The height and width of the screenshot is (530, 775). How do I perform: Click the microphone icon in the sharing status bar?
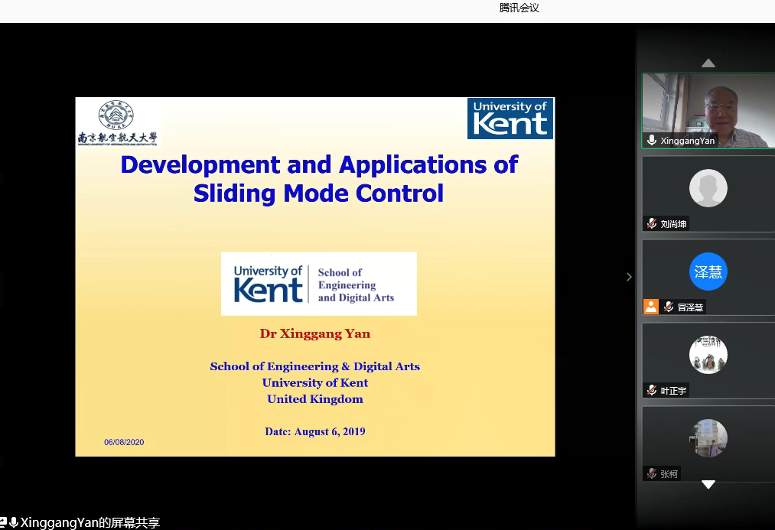point(14,522)
